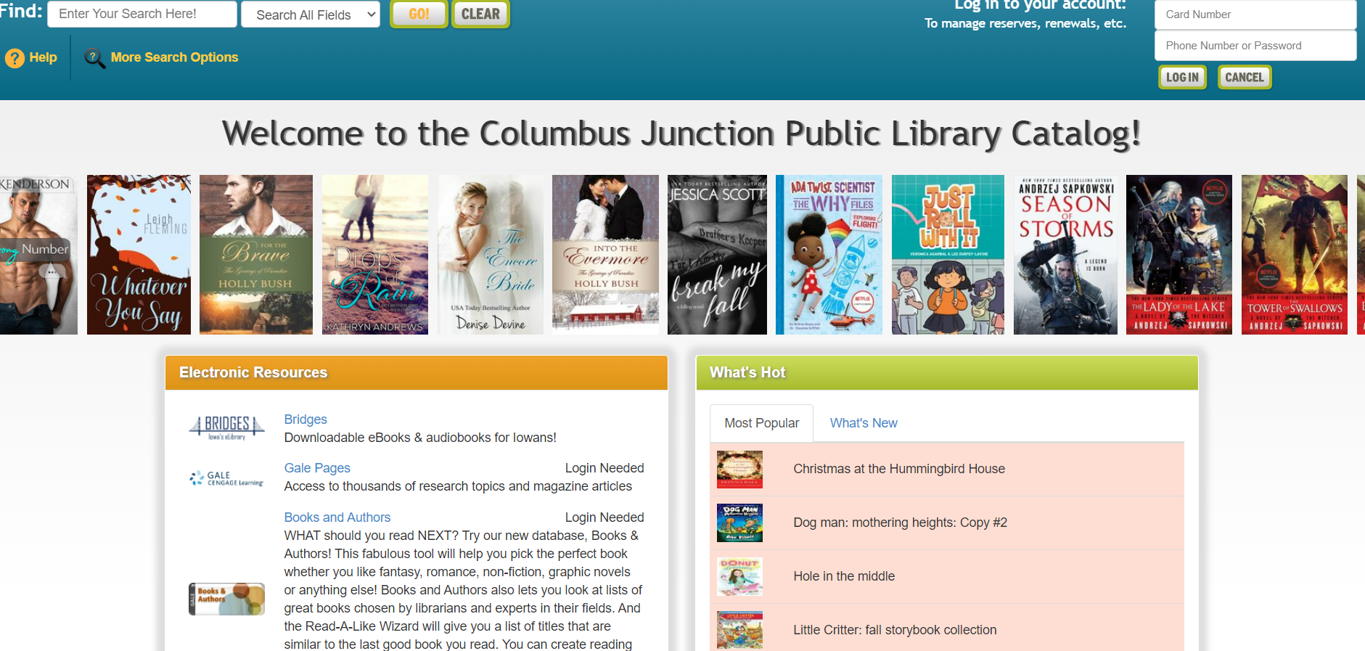Click the CANCEL login button
The height and width of the screenshot is (651, 1365).
(1245, 77)
